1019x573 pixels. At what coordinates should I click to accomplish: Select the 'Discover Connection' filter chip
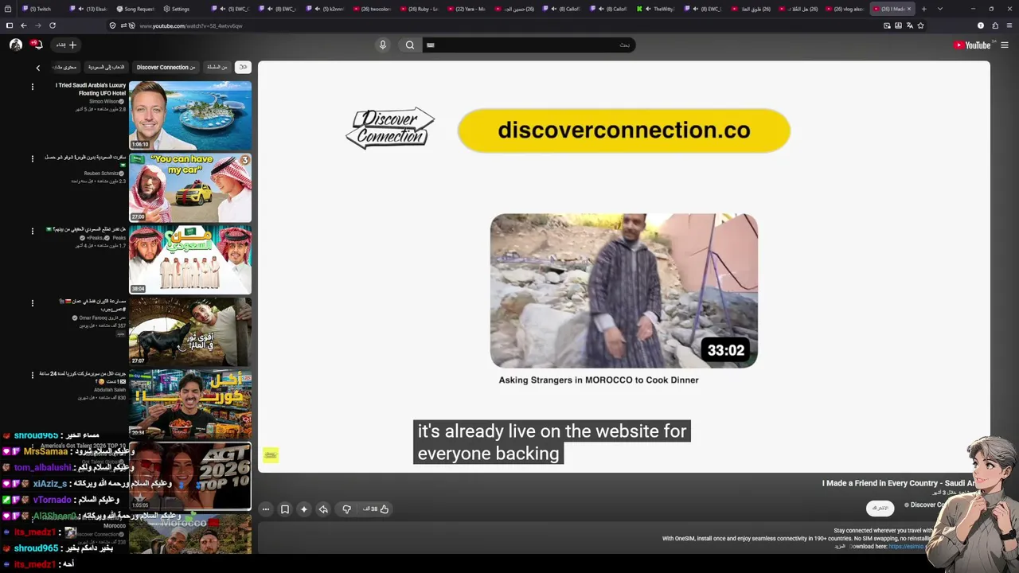pyautogui.click(x=166, y=68)
